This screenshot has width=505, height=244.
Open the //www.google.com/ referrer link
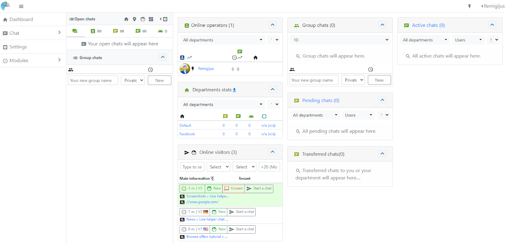pyautogui.click(x=202, y=202)
